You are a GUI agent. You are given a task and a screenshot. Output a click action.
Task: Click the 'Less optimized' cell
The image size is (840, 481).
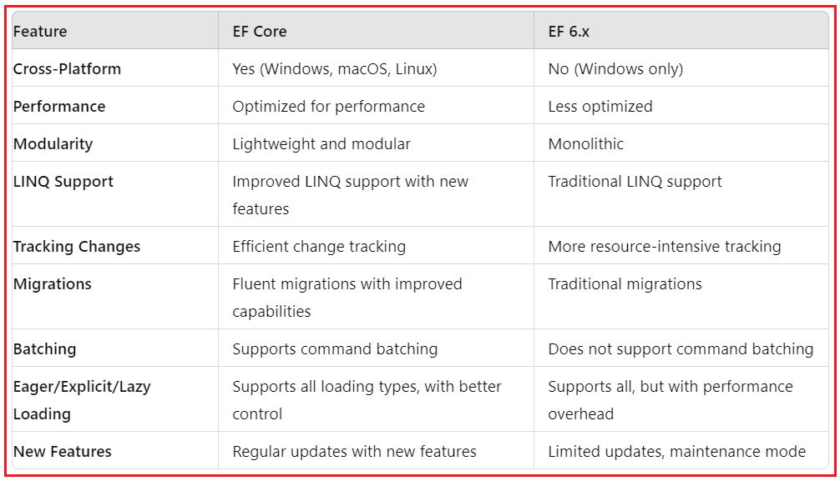600,107
